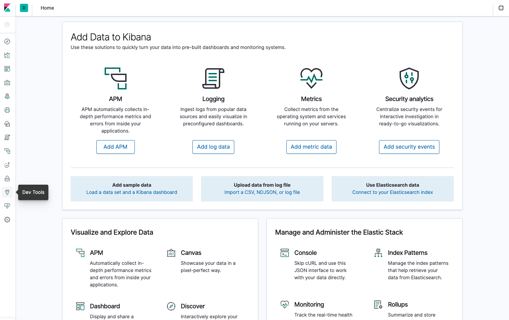Load a data set and a Kibana dashboard
This screenshot has width=509, height=320.
[x=132, y=192]
